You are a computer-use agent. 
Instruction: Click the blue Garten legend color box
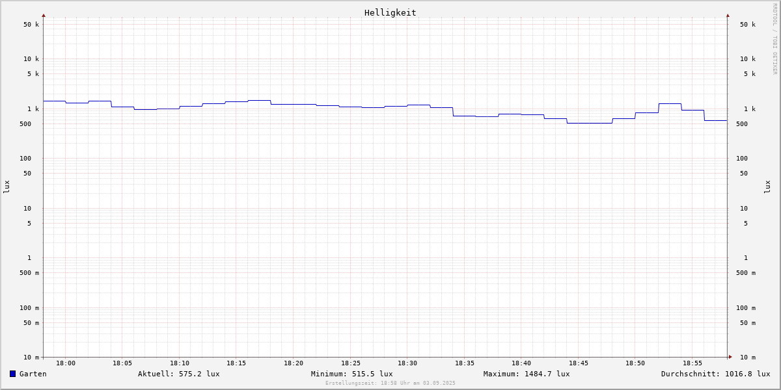[12, 374]
